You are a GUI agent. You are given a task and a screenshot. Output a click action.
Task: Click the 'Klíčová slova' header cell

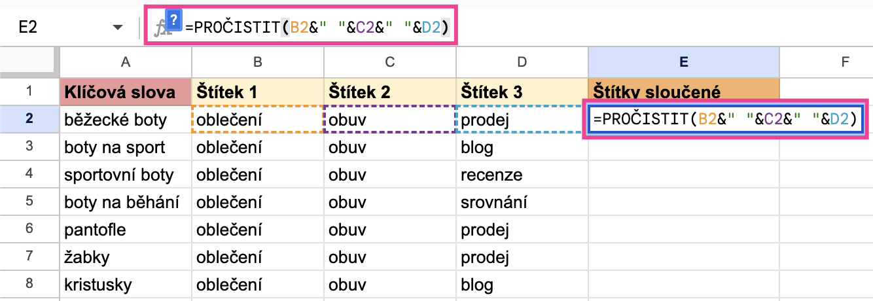[126, 92]
